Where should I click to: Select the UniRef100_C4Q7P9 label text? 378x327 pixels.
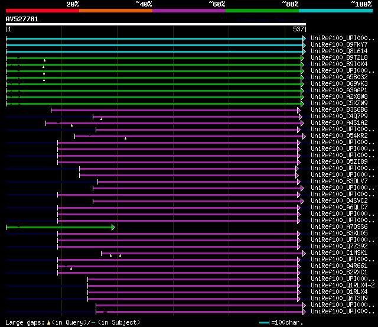(339, 116)
